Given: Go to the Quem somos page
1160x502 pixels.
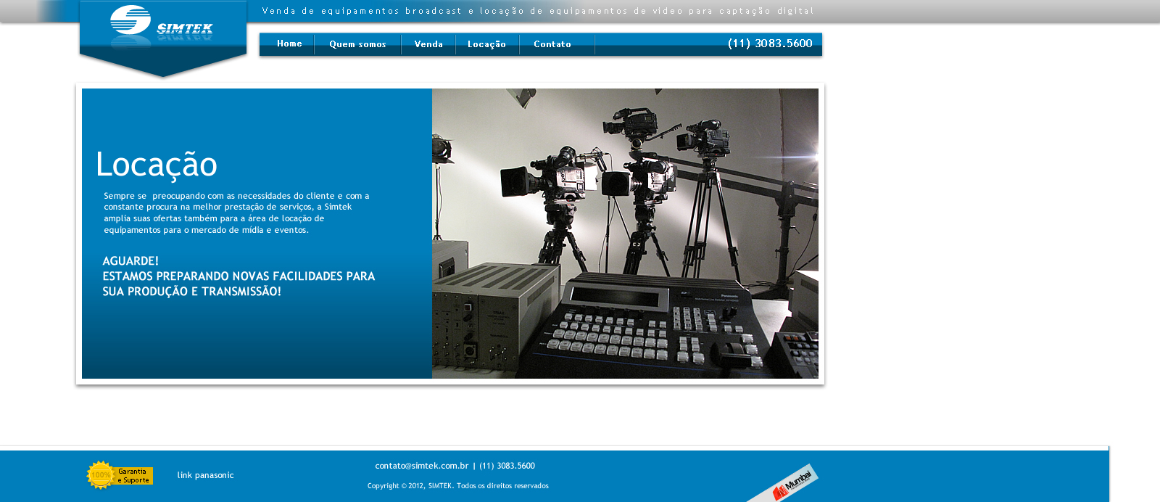Looking at the screenshot, I should pos(357,44).
